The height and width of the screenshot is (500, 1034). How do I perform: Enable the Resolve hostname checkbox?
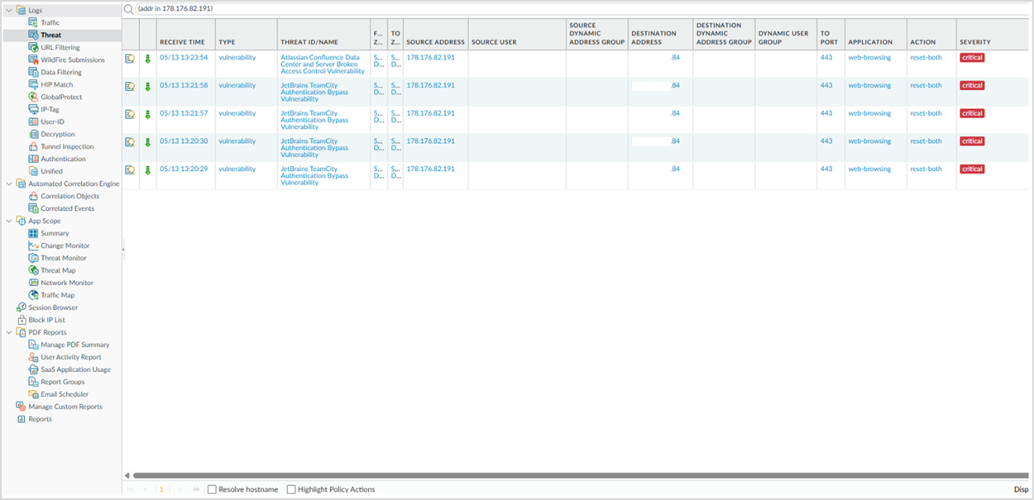[x=213, y=489]
